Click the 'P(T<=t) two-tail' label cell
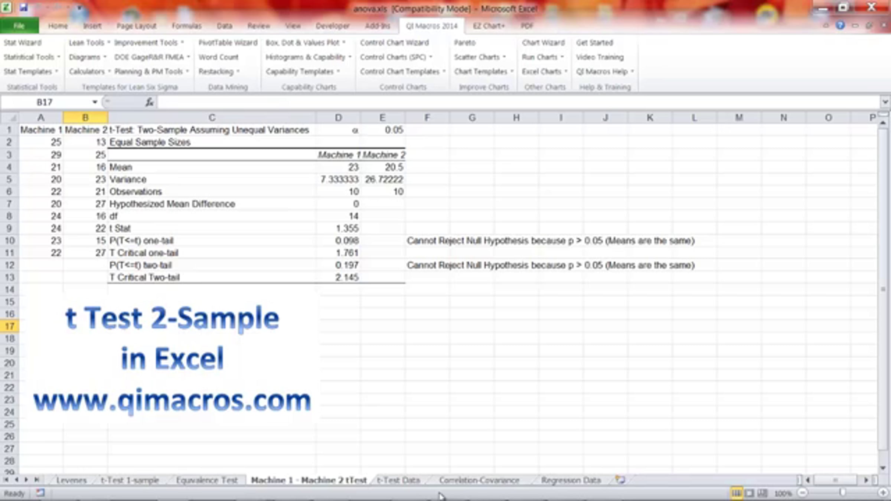Image resolution: width=891 pixels, height=501 pixels. click(212, 265)
